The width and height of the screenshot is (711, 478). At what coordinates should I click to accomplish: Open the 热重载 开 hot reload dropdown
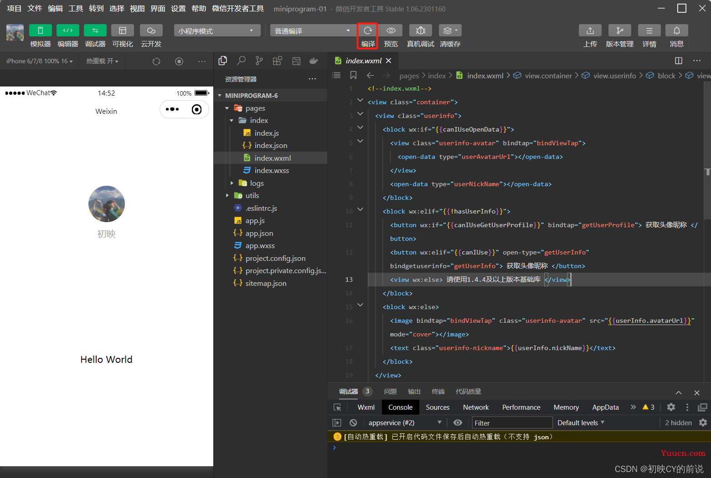103,61
